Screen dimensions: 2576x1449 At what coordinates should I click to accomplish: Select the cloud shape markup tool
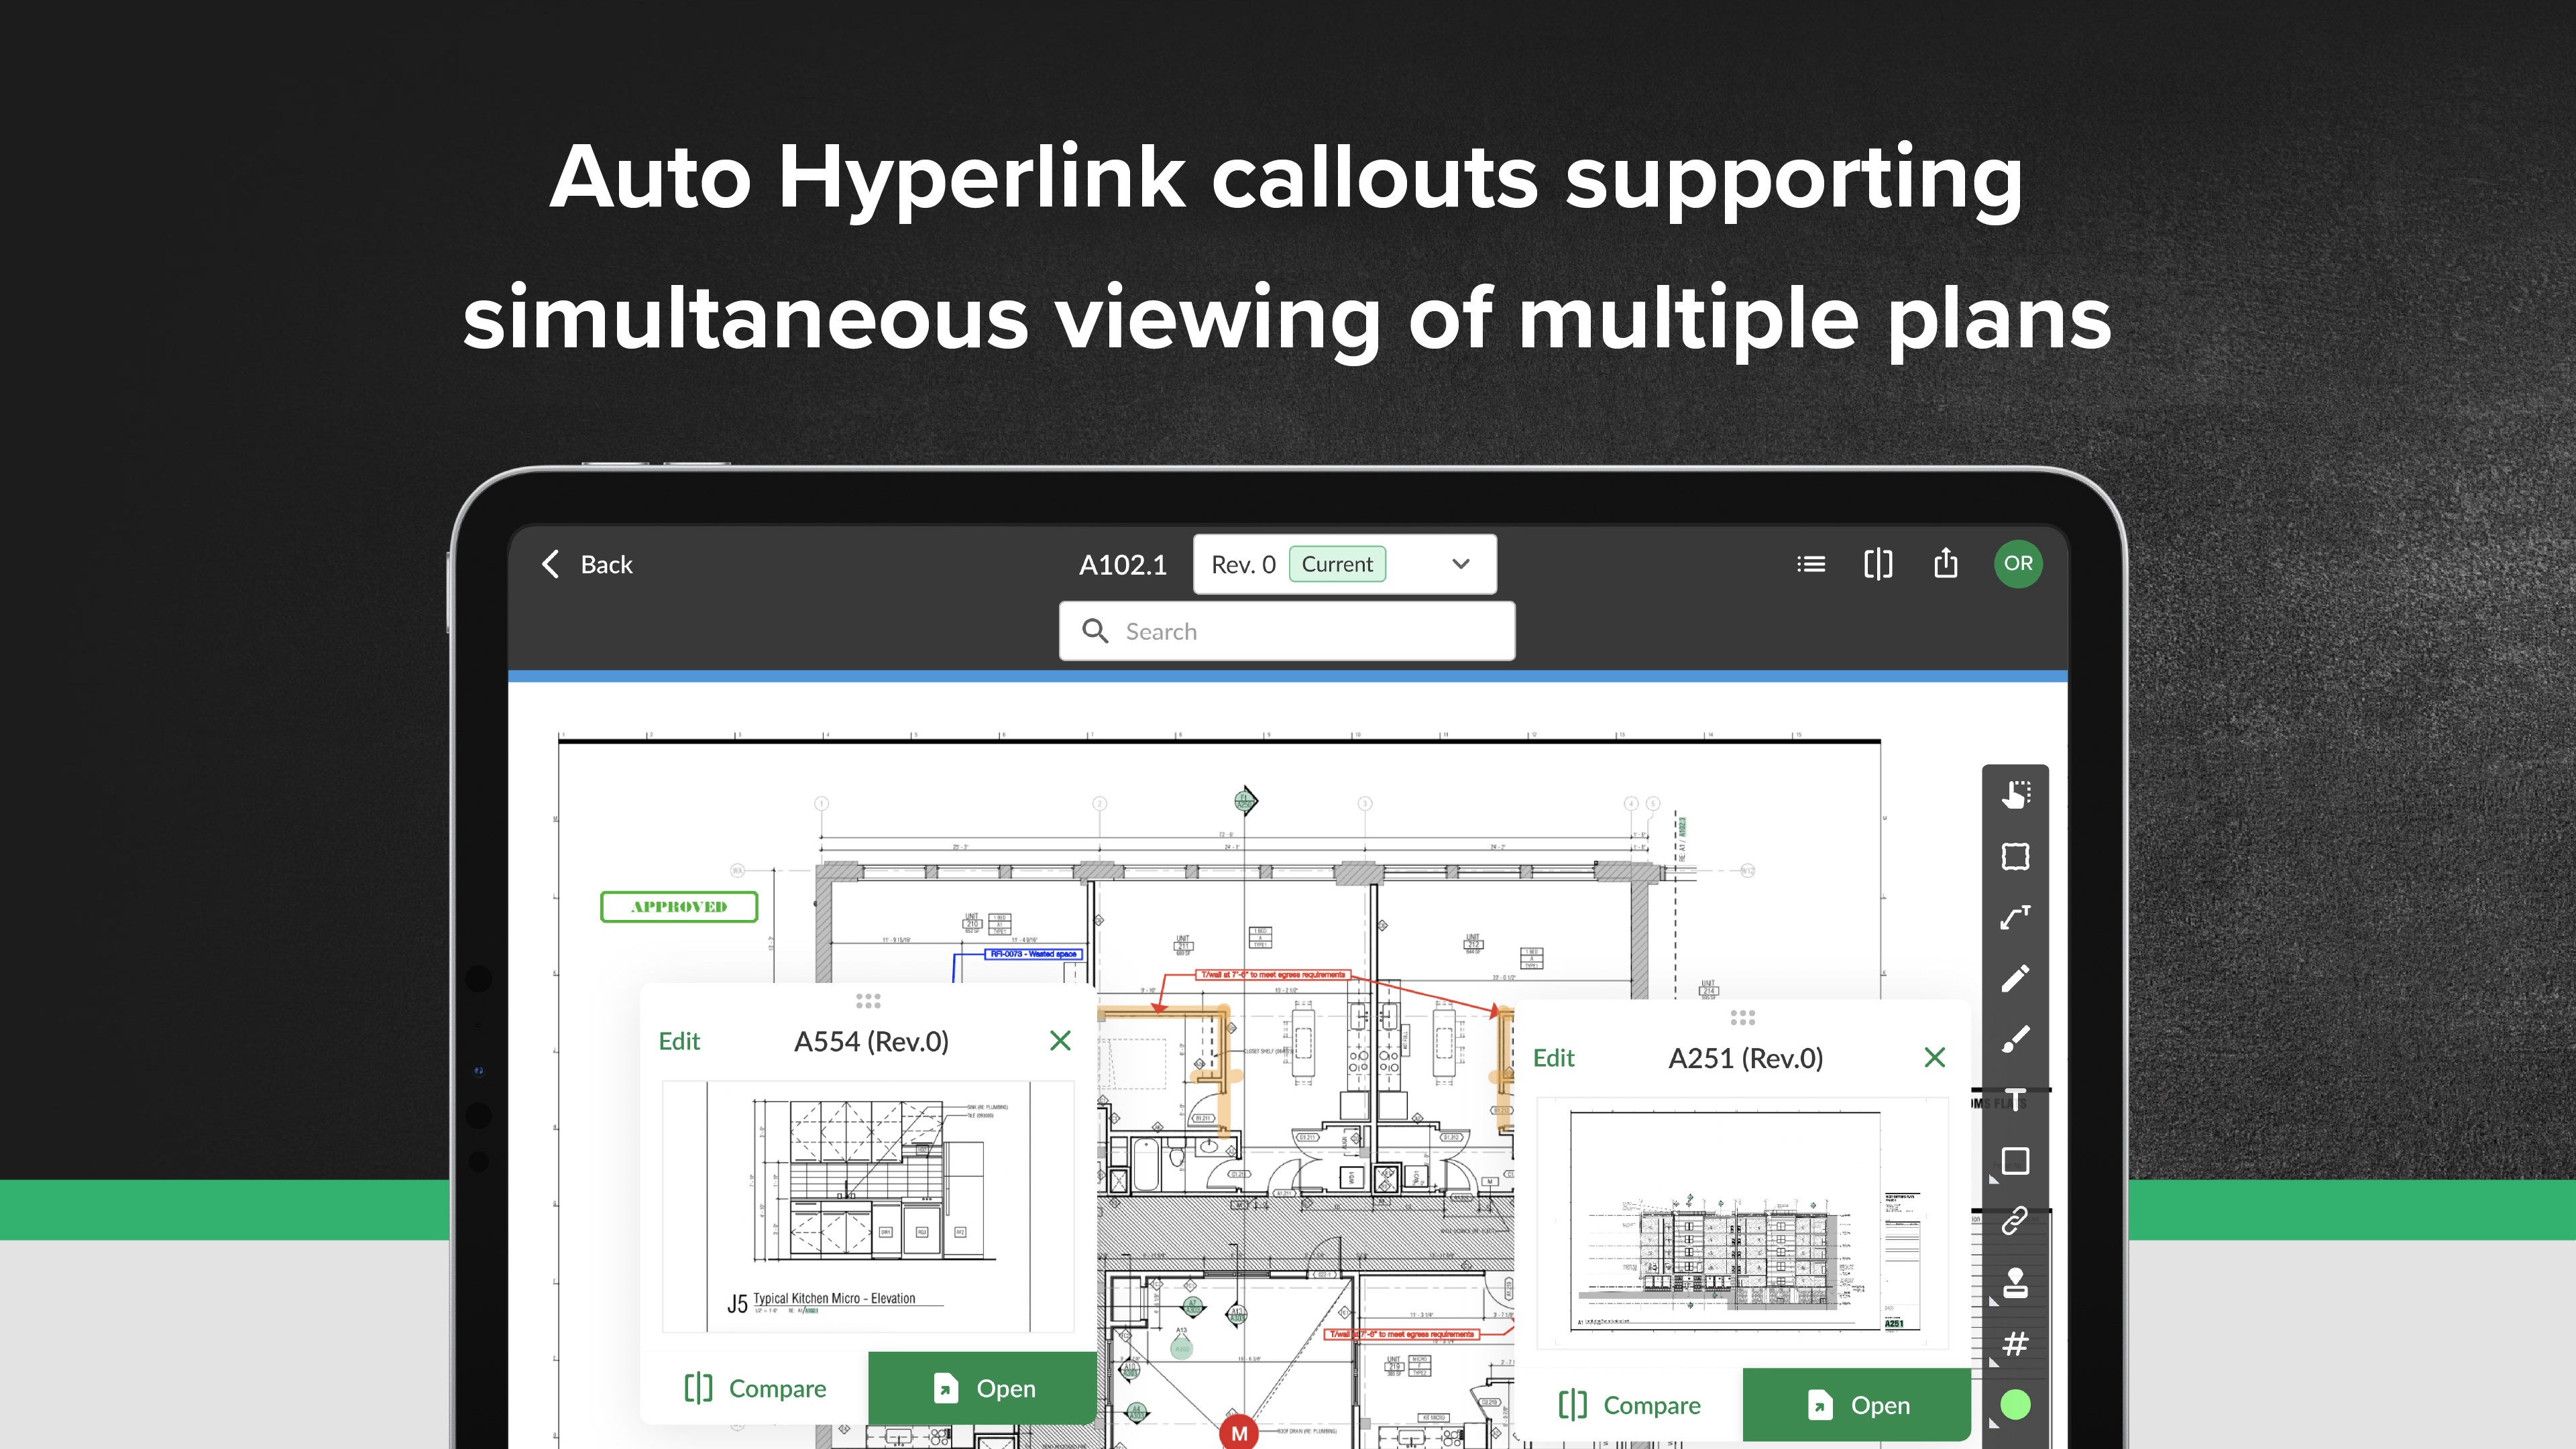tap(2015, 856)
